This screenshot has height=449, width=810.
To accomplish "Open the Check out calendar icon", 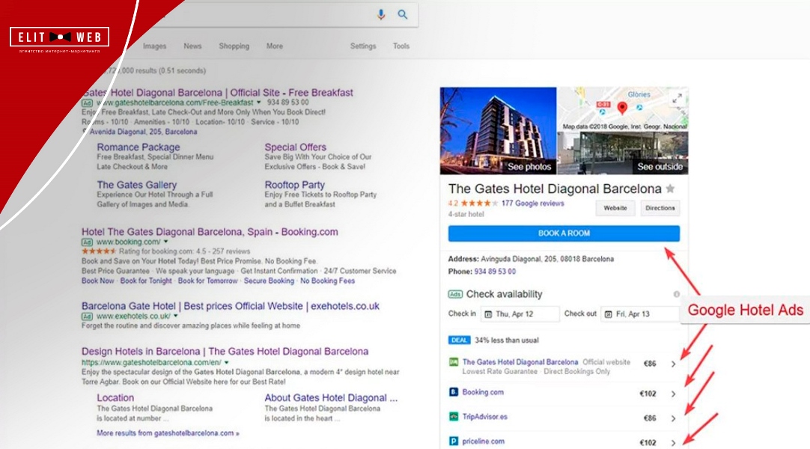I will (x=608, y=314).
